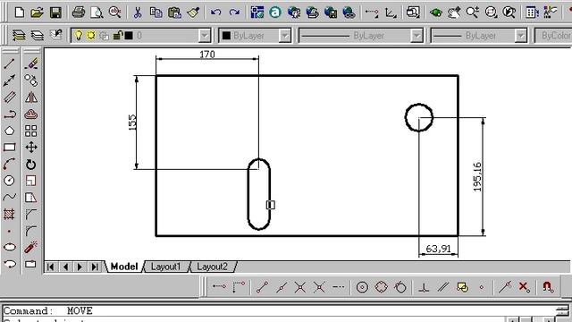Pick the Explode dynamite tool
The height and width of the screenshot is (322, 572).
point(31,247)
